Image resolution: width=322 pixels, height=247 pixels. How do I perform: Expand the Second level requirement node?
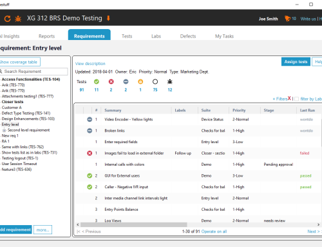pos(4,130)
